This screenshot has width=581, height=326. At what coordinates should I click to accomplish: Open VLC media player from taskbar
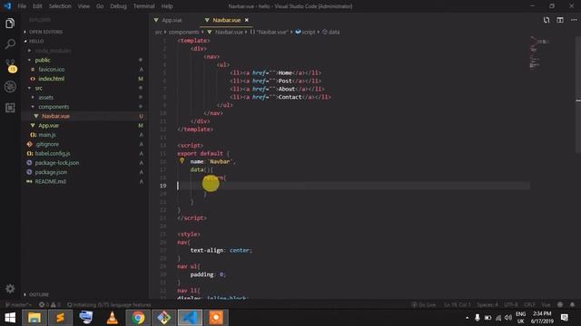[112, 318]
